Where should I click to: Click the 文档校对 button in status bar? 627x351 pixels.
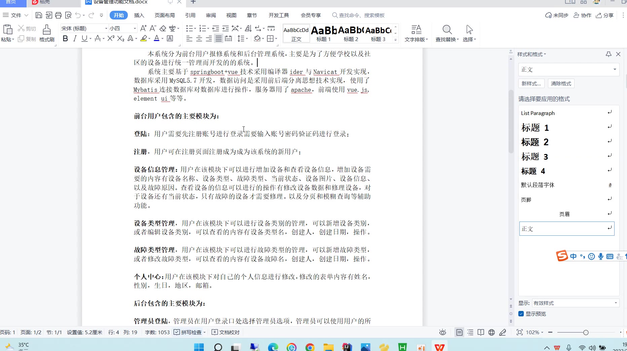point(225,332)
